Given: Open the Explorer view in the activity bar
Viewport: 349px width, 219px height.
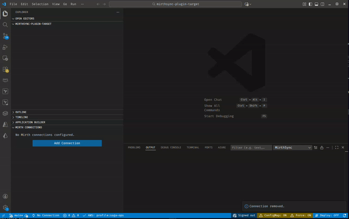Looking at the screenshot, I should (x=5, y=14).
